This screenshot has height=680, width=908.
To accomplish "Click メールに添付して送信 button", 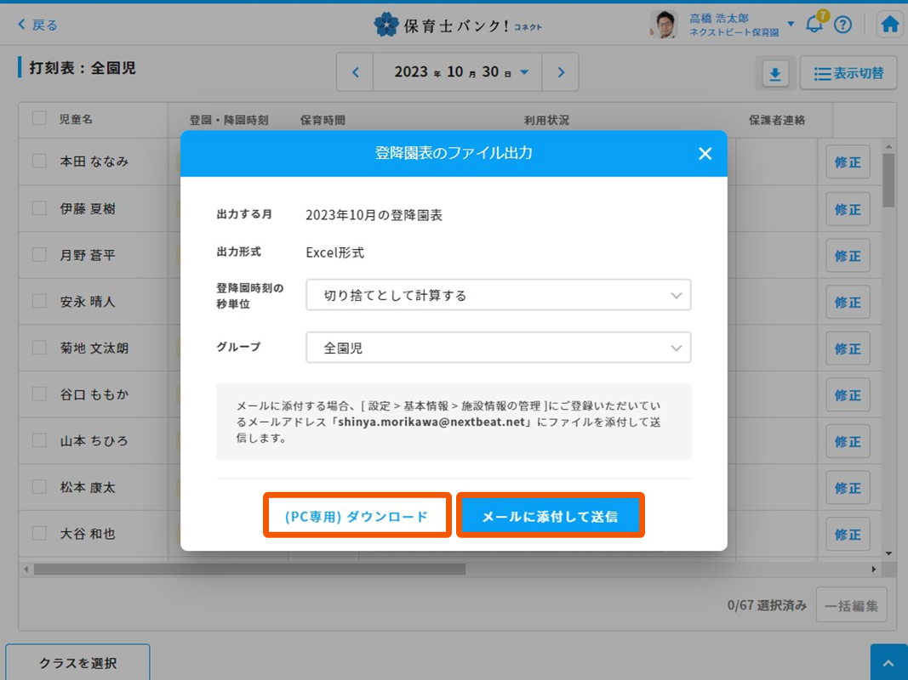I will [x=550, y=516].
